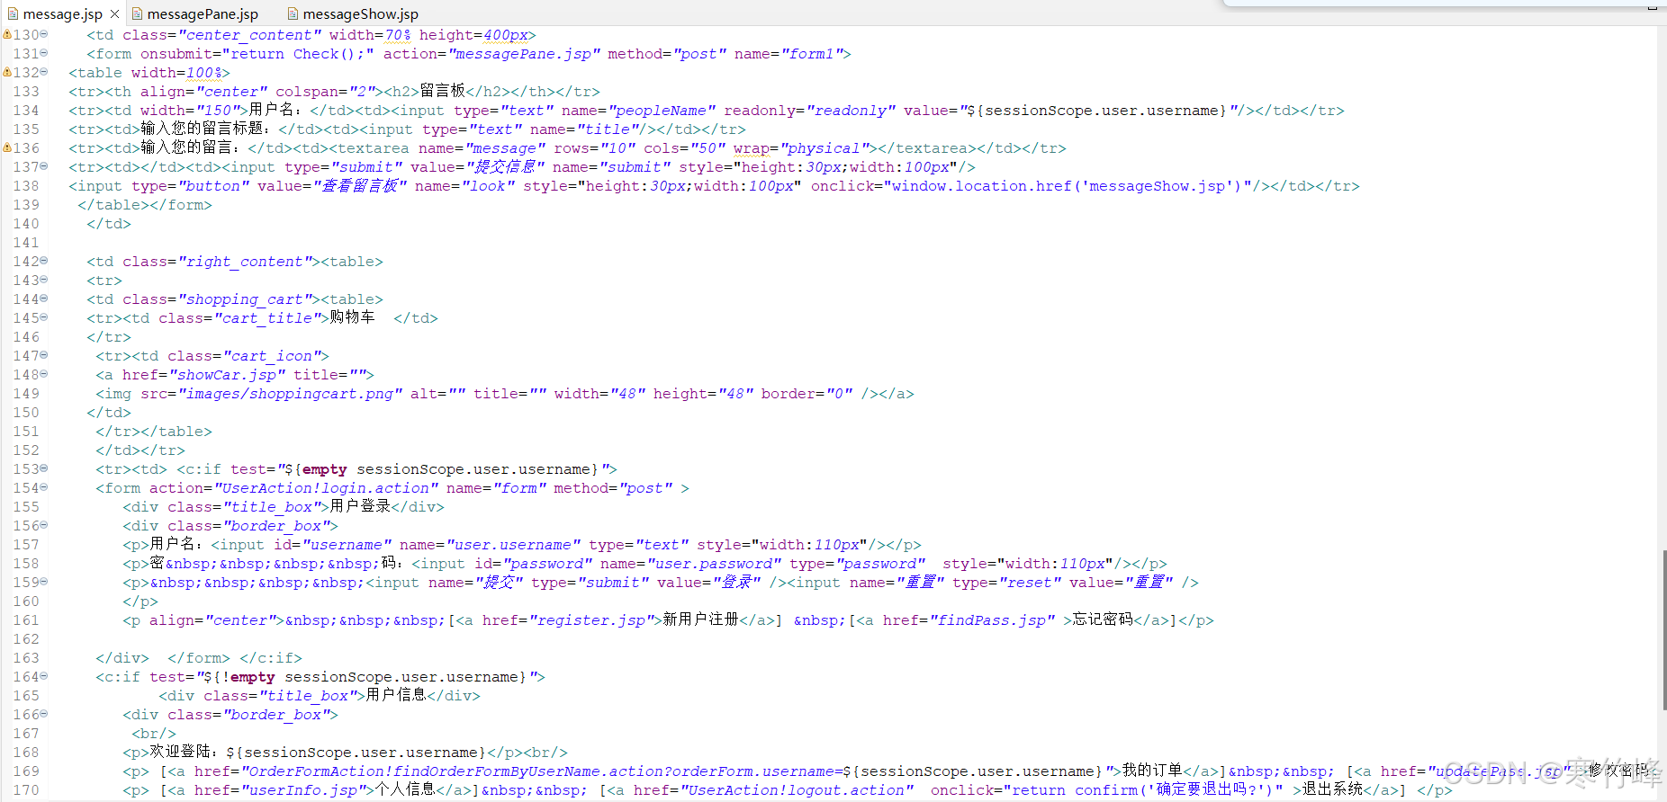
Task: Click the "user.username" name value on line 157
Action: [513, 545]
